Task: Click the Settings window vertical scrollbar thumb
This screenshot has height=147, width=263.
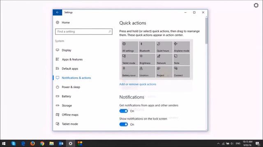Action: tap(206, 31)
